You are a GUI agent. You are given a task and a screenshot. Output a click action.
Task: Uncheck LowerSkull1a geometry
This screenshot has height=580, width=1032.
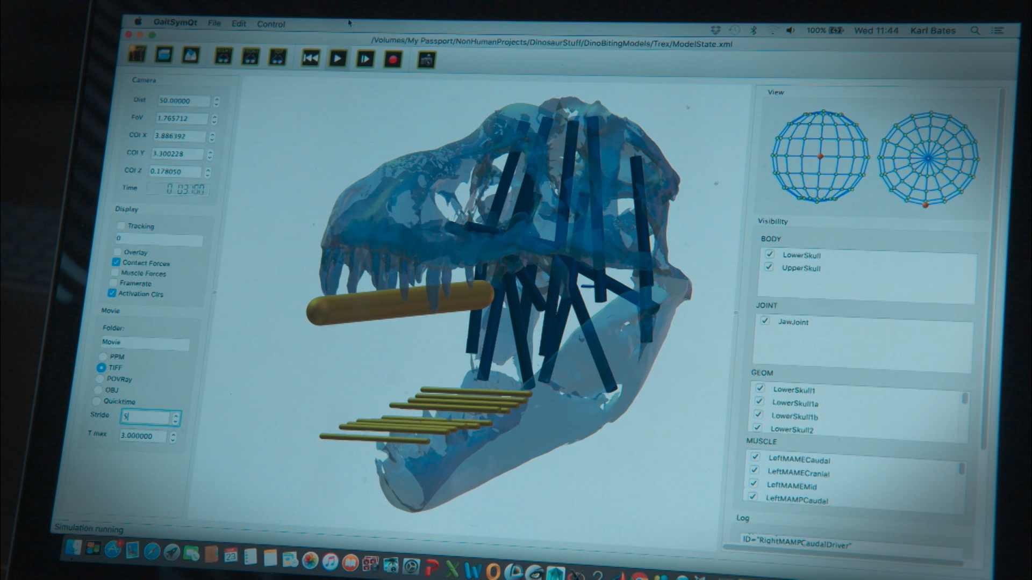(759, 401)
